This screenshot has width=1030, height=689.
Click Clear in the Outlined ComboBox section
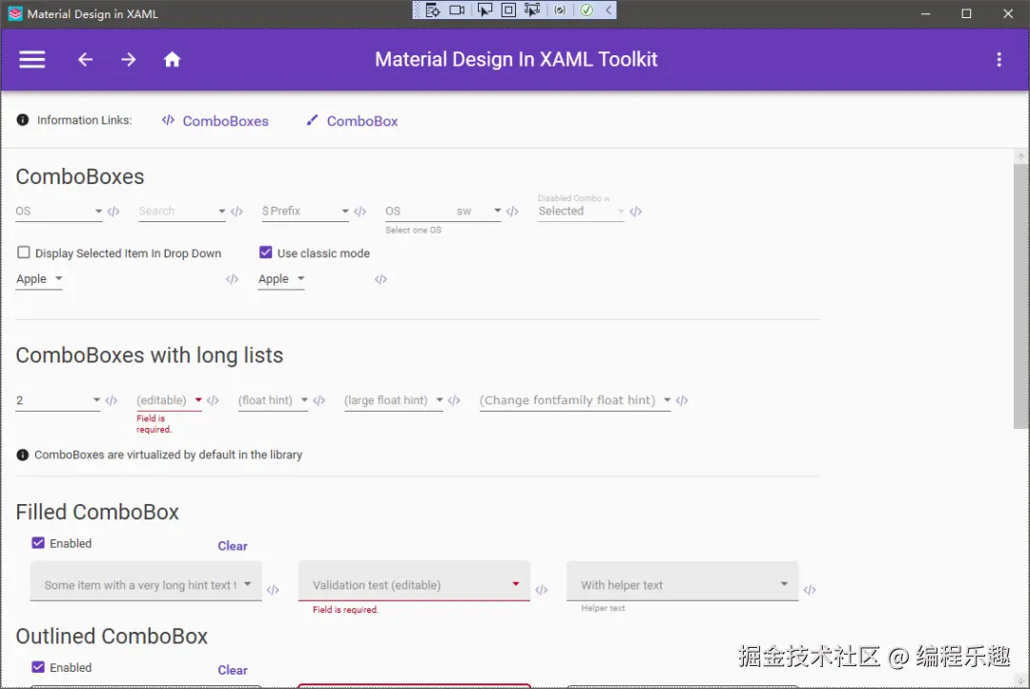coord(233,670)
